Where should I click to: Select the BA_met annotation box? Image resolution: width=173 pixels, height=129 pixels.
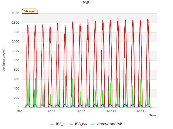pos(30,11)
